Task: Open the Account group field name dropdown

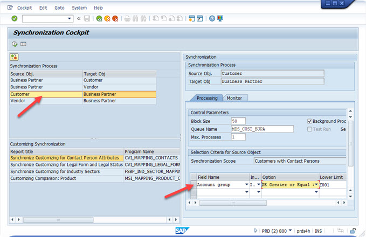Action: pyautogui.click(x=246, y=185)
